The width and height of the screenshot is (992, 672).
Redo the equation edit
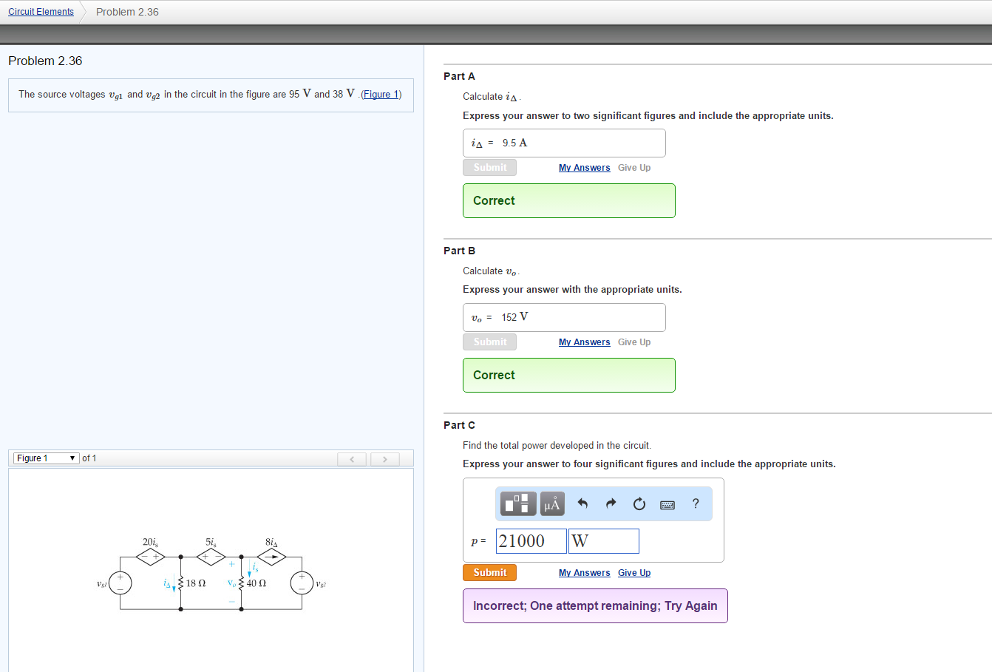[611, 503]
